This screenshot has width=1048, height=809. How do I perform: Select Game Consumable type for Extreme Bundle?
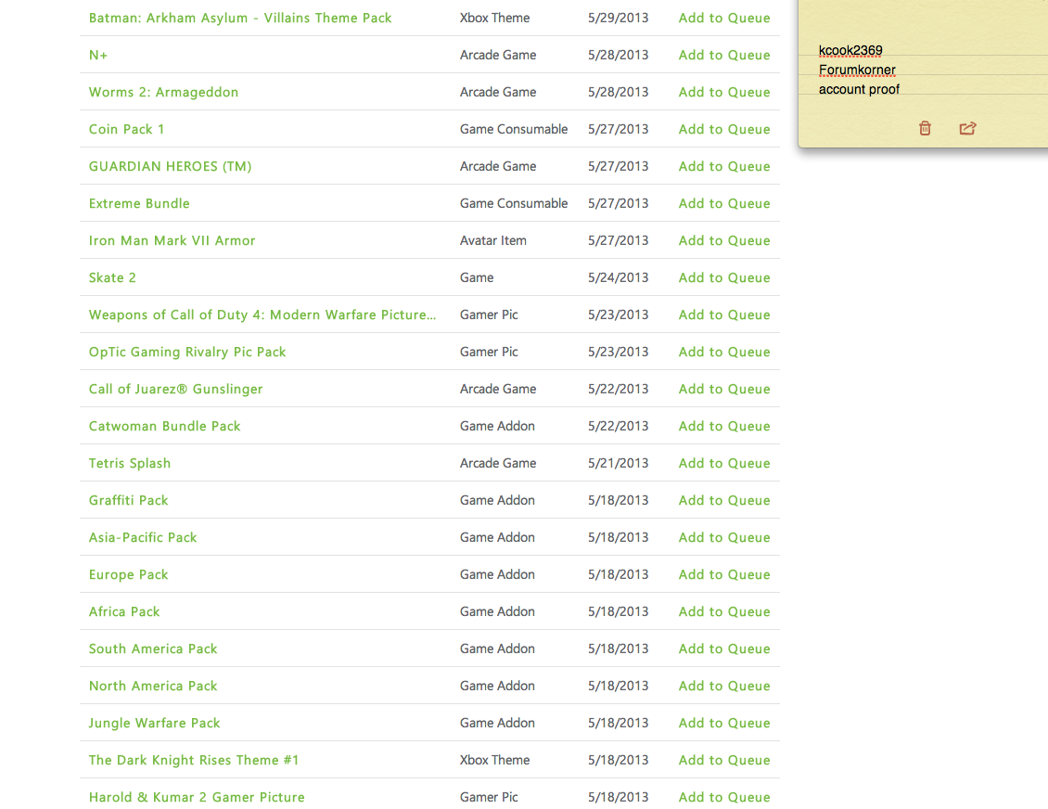pyautogui.click(x=514, y=203)
